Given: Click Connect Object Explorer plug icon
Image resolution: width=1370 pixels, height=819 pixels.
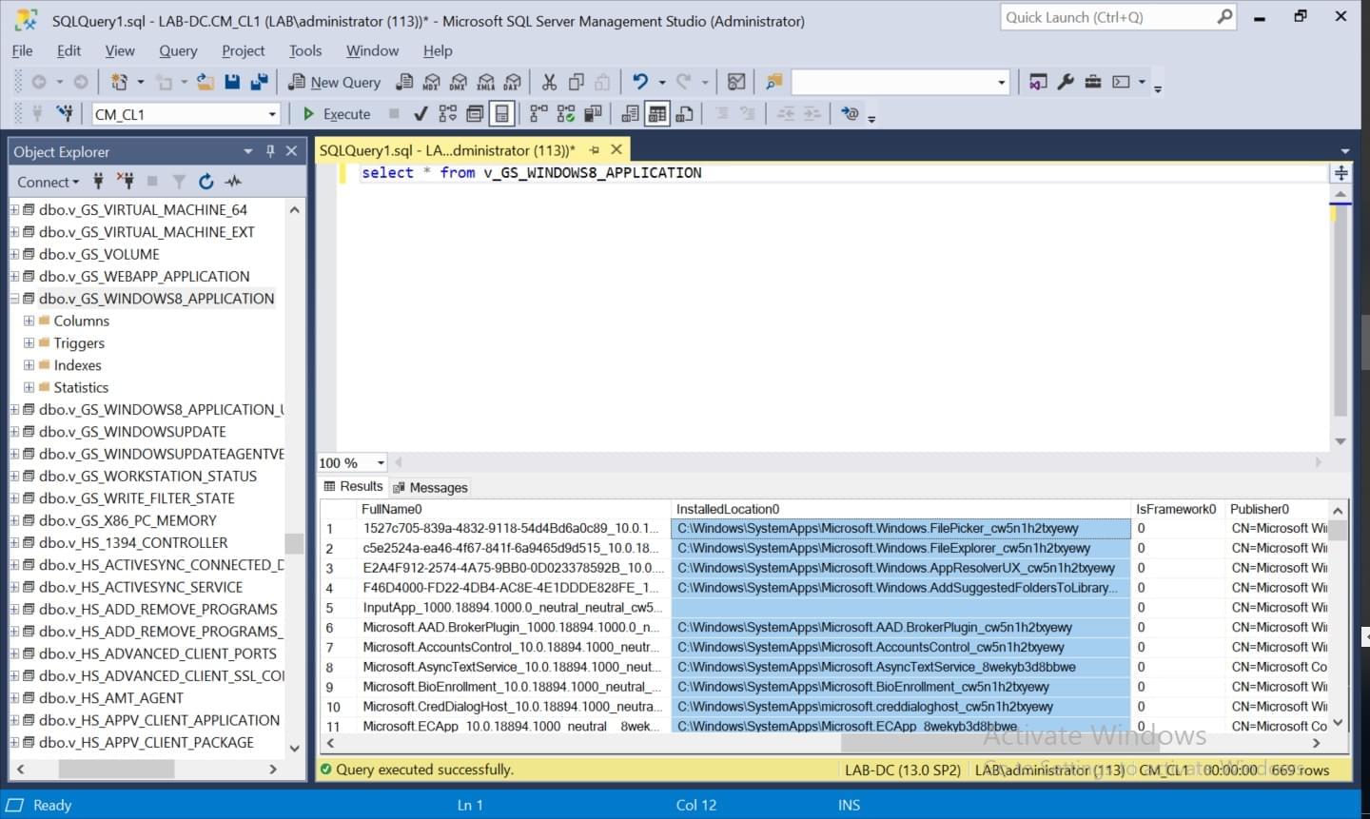Looking at the screenshot, I should [x=98, y=181].
